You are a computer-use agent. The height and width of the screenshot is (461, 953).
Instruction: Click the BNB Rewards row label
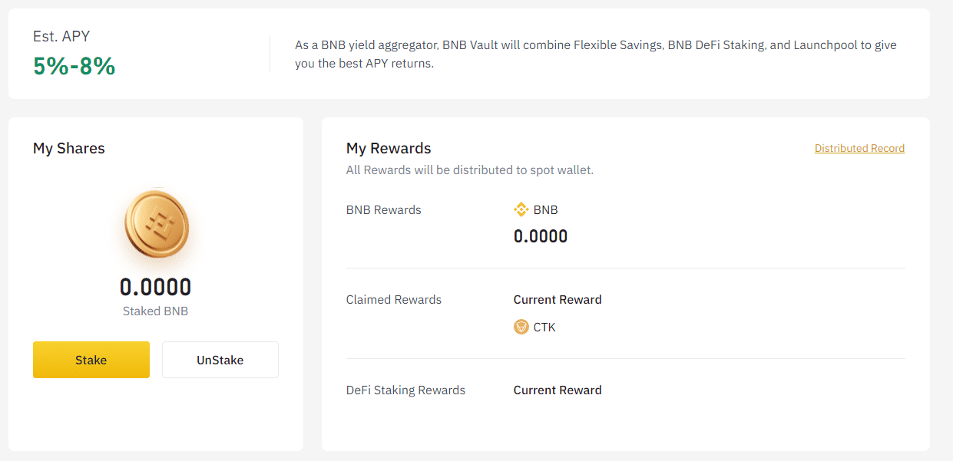coord(383,210)
